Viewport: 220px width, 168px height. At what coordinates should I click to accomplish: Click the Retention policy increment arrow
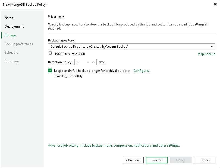coord(94,62)
